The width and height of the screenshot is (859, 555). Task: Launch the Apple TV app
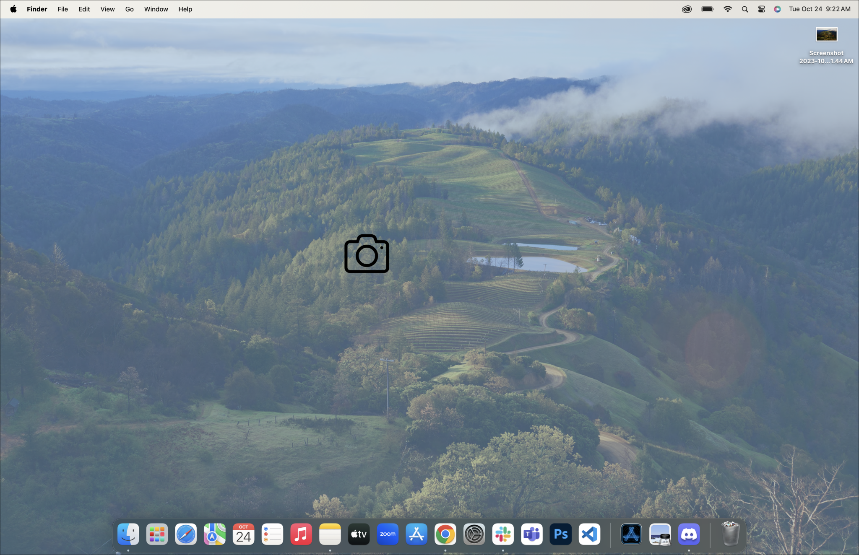point(359,534)
